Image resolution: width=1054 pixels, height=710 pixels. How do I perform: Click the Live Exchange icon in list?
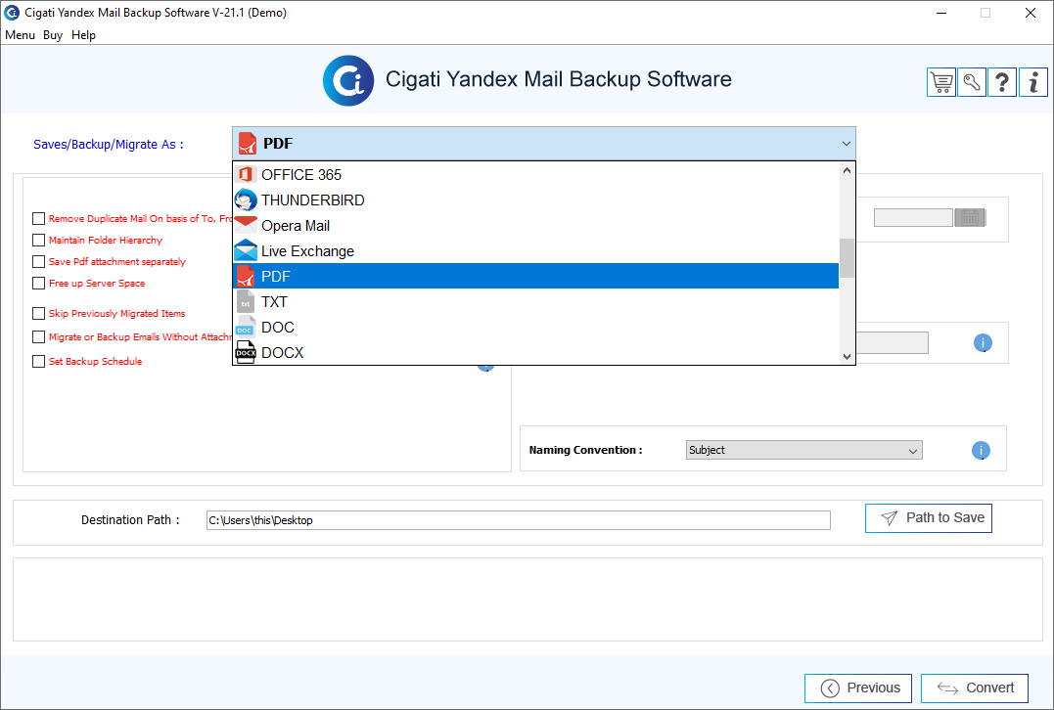pyautogui.click(x=246, y=251)
